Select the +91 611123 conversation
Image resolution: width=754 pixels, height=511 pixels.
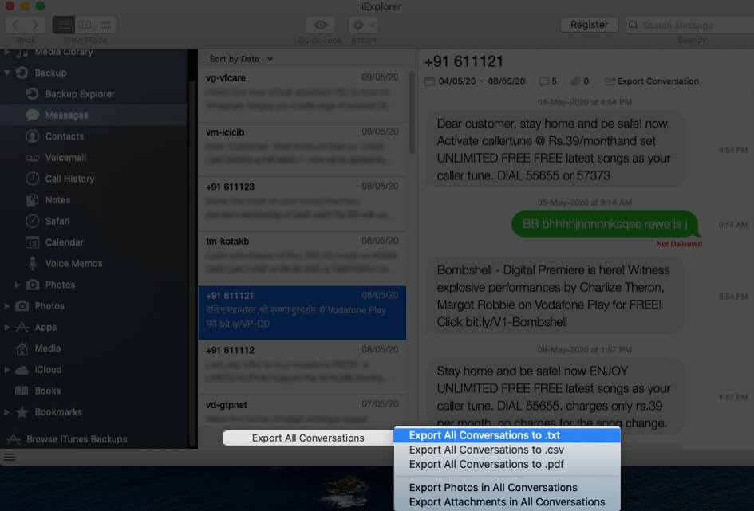pyautogui.click(x=302, y=203)
